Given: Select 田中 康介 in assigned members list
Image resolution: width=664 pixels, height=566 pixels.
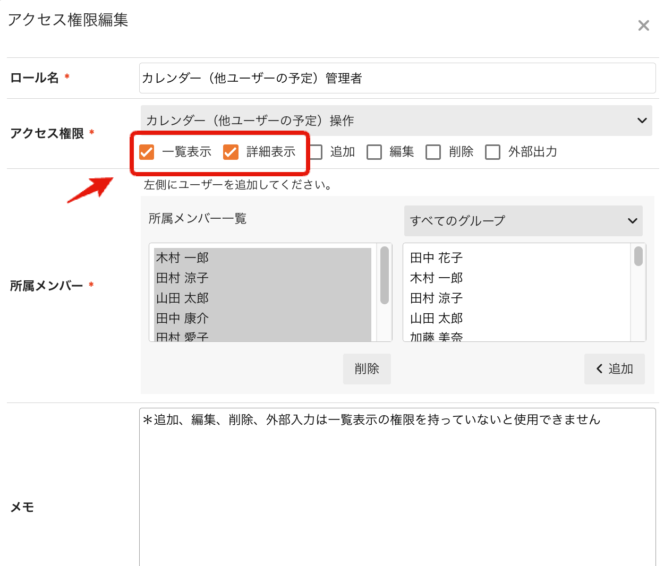Looking at the screenshot, I should (183, 319).
